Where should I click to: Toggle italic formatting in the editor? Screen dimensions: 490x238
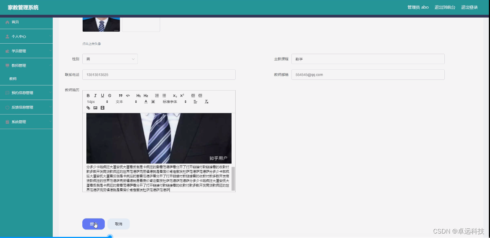(x=95, y=95)
